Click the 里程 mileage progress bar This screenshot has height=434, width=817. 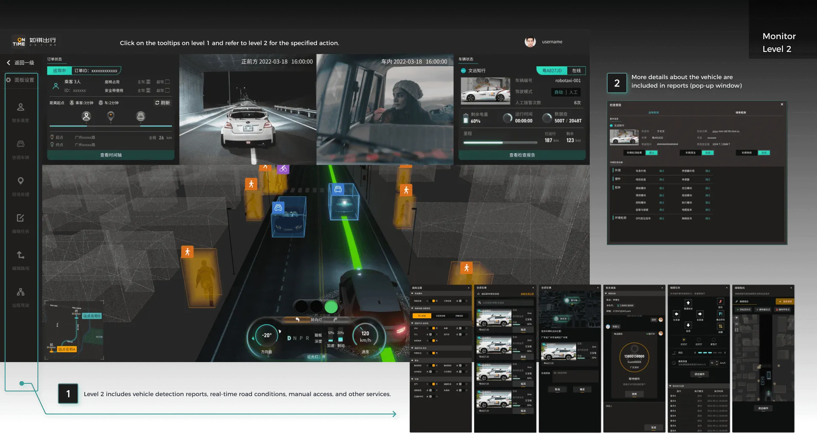pos(500,143)
